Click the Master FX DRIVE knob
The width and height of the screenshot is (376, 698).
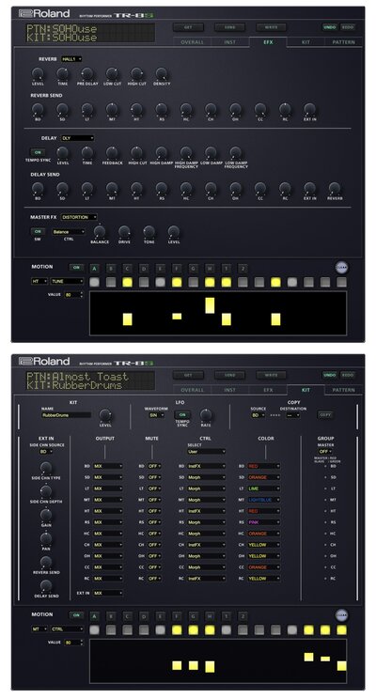(124, 232)
